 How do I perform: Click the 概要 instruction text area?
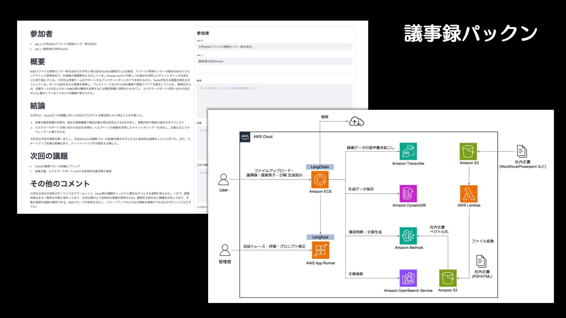point(274,96)
